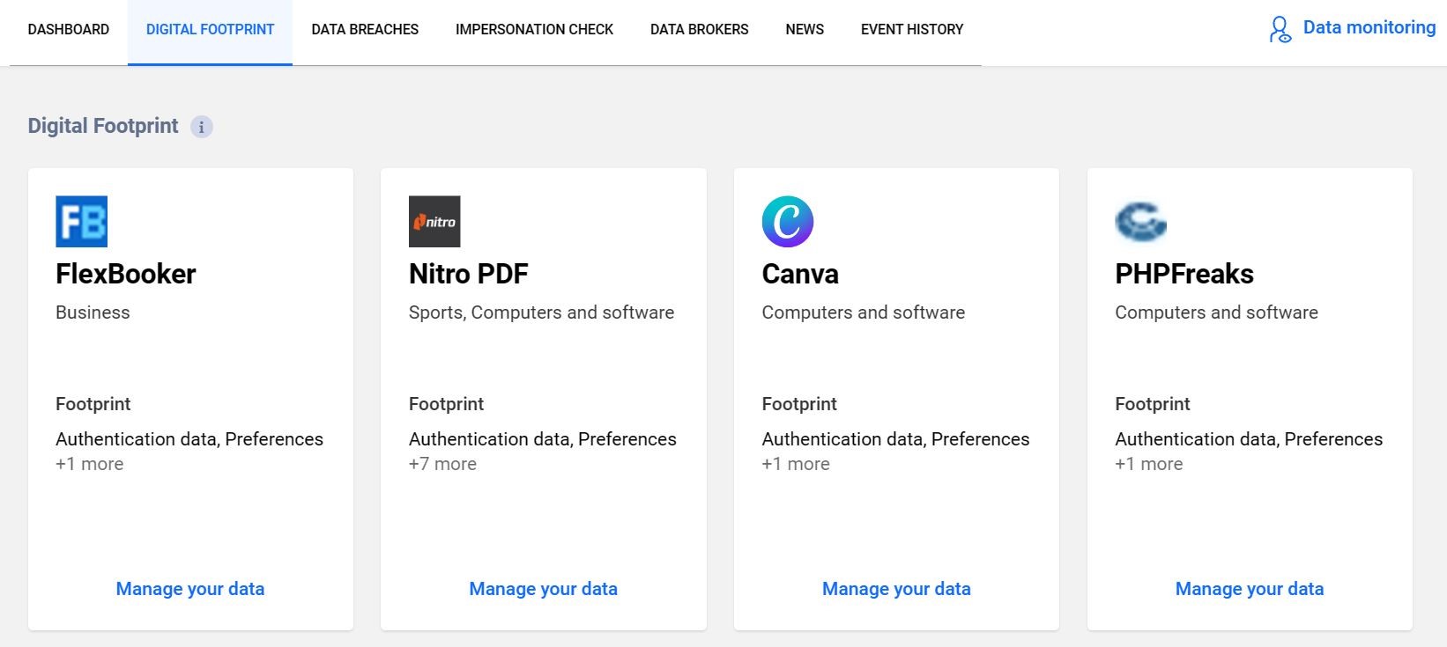1447x647 pixels.
Task: Click the Footprint label in the Nitro PDF card
Action: coord(447,404)
